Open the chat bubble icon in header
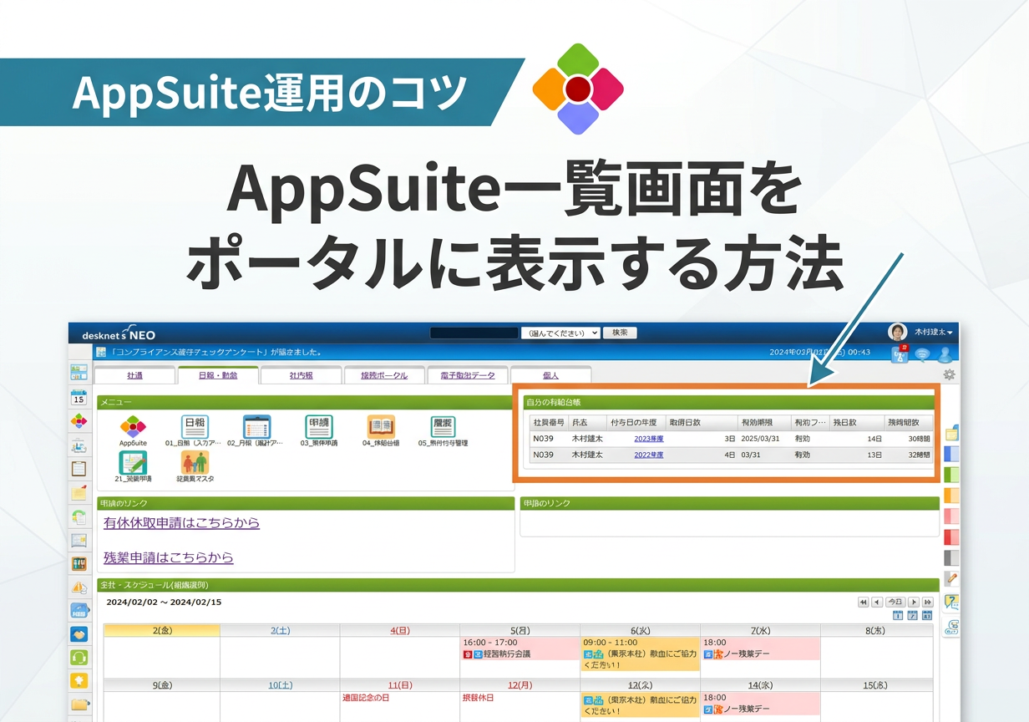 pyautogui.click(x=923, y=354)
